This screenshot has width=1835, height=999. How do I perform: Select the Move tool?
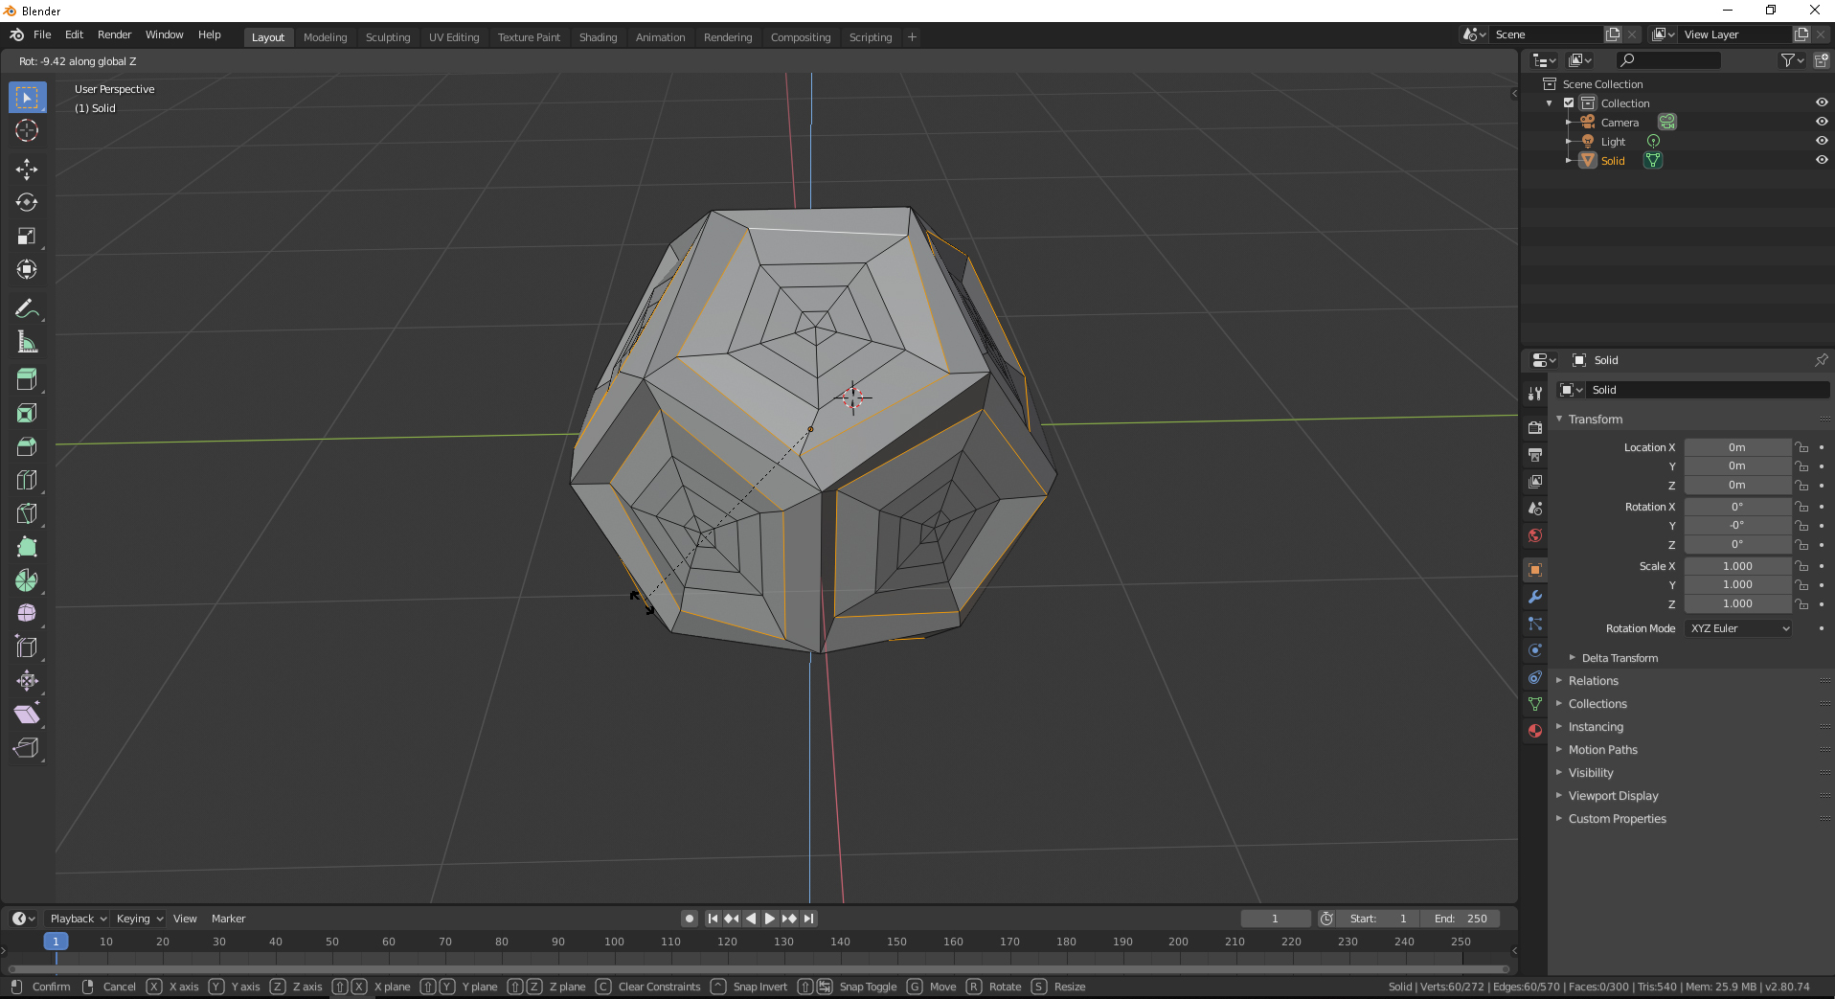[x=26, y=169]
